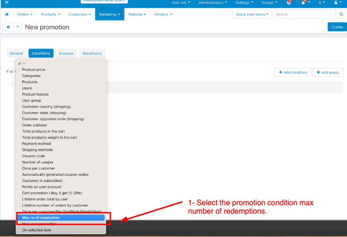
Task: Open the user account icon menu
Action: (x=337, y=3)
